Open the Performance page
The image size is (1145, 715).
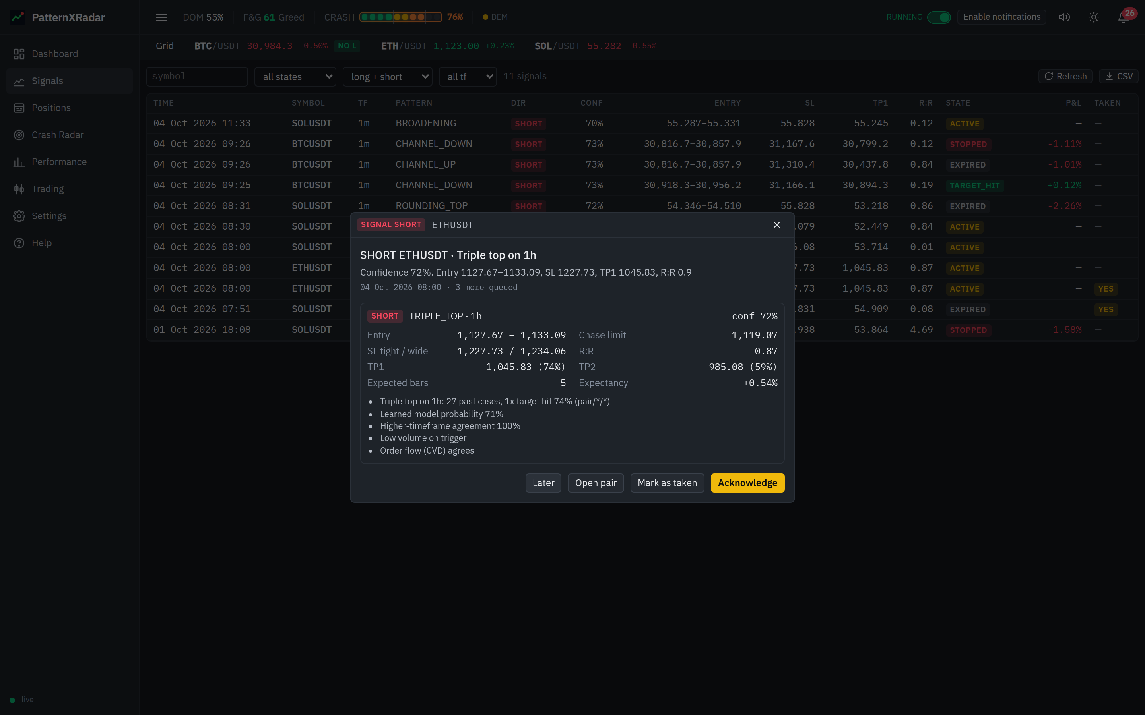(70, 162)
